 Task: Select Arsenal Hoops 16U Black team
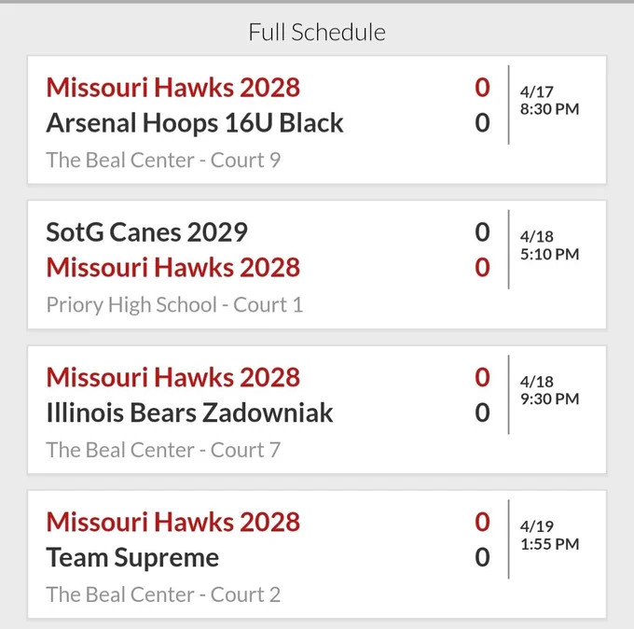click(x=195, y=123)
